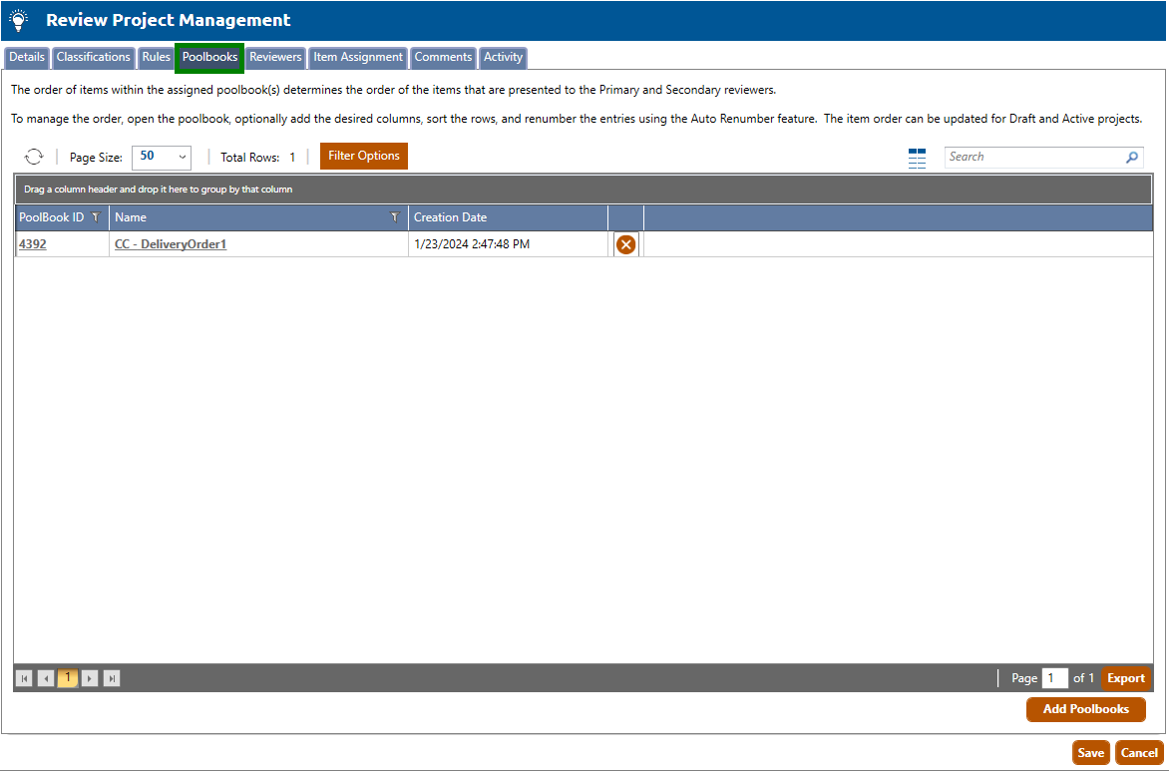Sort by the Creation Date column header

coord(450,217)
